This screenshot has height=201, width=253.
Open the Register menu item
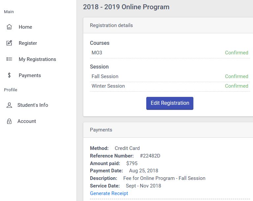[28, 43]
